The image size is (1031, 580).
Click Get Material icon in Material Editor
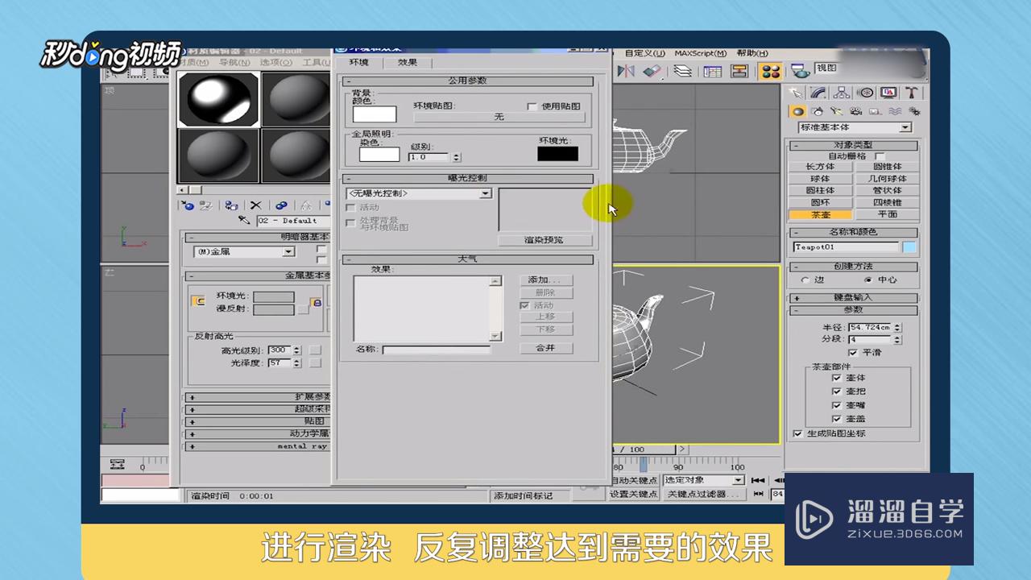(x=187, y=205)
